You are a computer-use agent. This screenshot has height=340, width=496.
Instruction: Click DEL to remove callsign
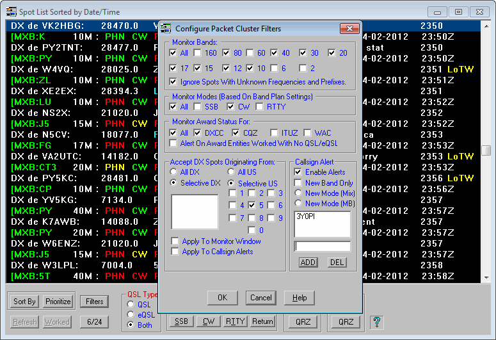[337, 262]
